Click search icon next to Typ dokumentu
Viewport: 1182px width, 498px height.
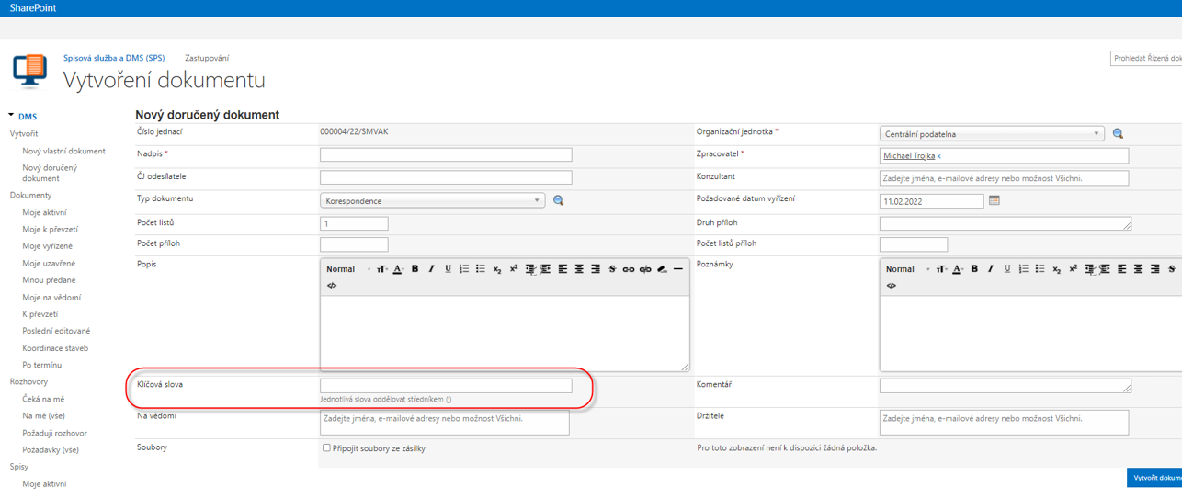(558, 200)
